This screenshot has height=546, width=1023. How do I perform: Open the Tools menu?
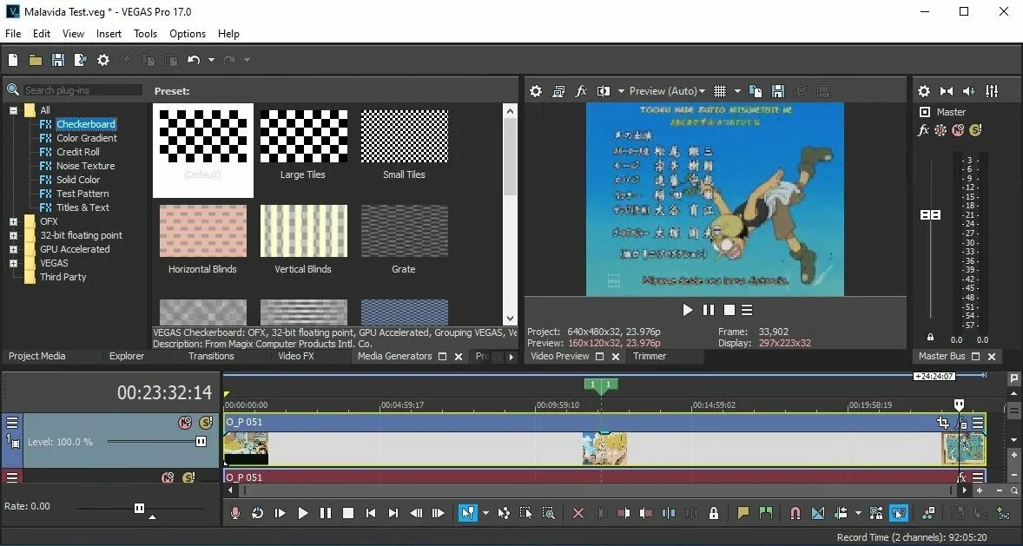click(146, 34)
